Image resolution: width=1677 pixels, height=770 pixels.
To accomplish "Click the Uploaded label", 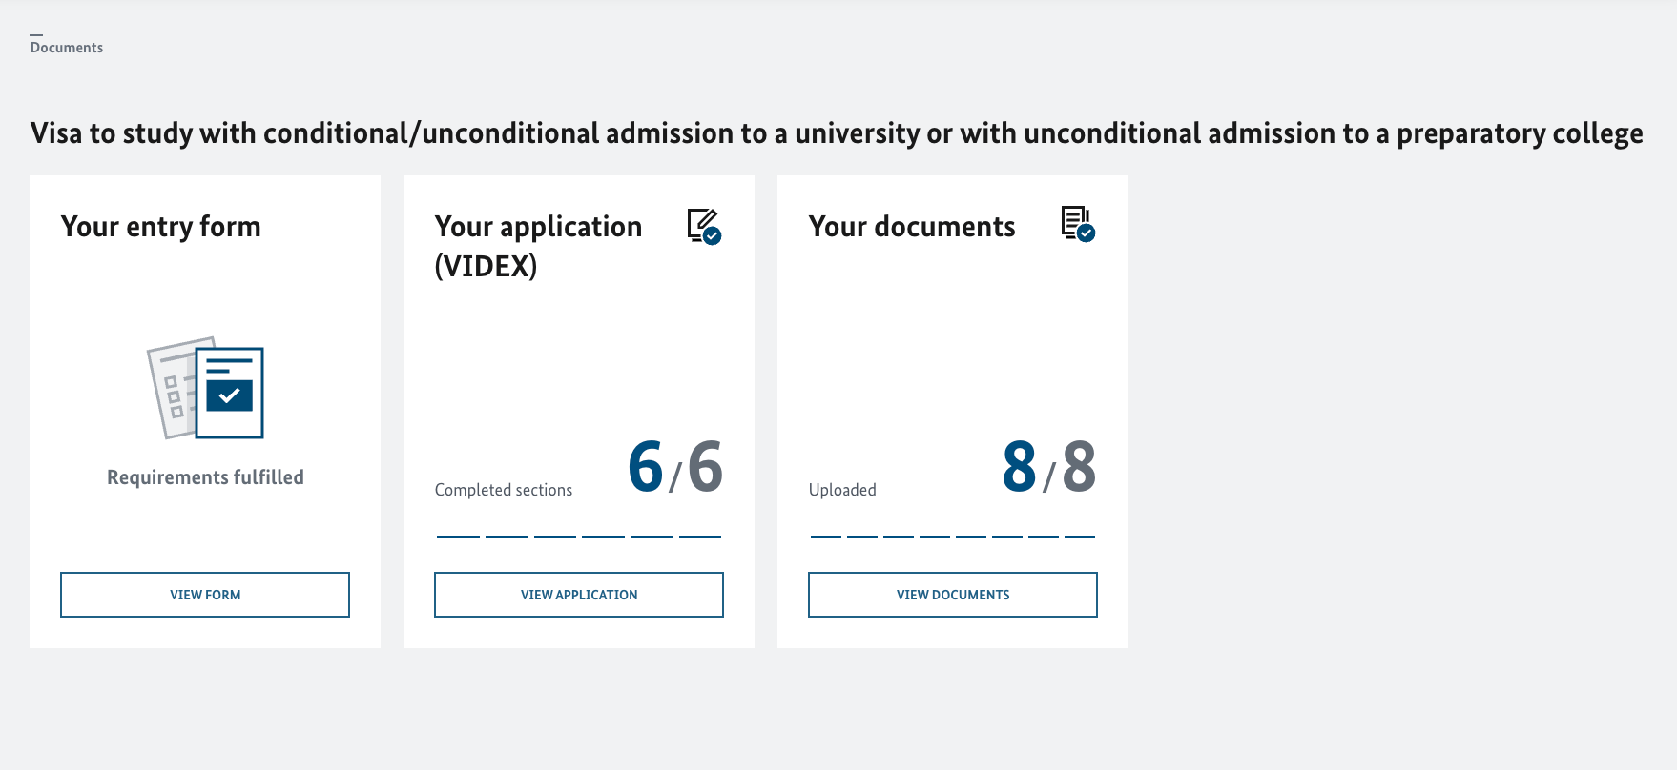I will pos(842,490).
